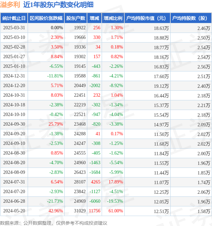Screen dimensions: 212x226
Task: Select the 增减比例 column header
Action: pyautogui.click(x=113, y=18)
